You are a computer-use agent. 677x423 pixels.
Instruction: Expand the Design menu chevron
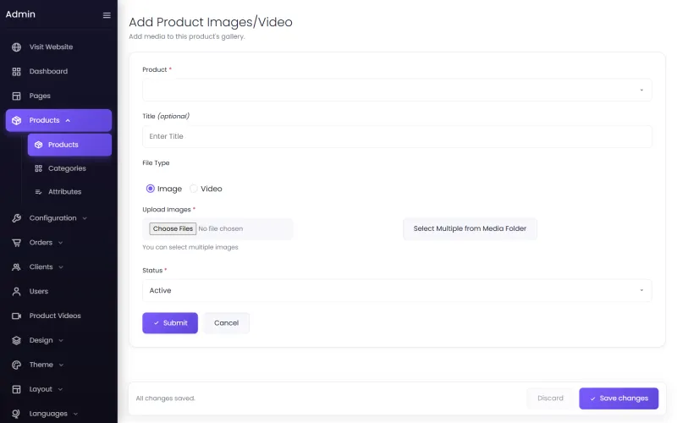[x=61, y=341]
